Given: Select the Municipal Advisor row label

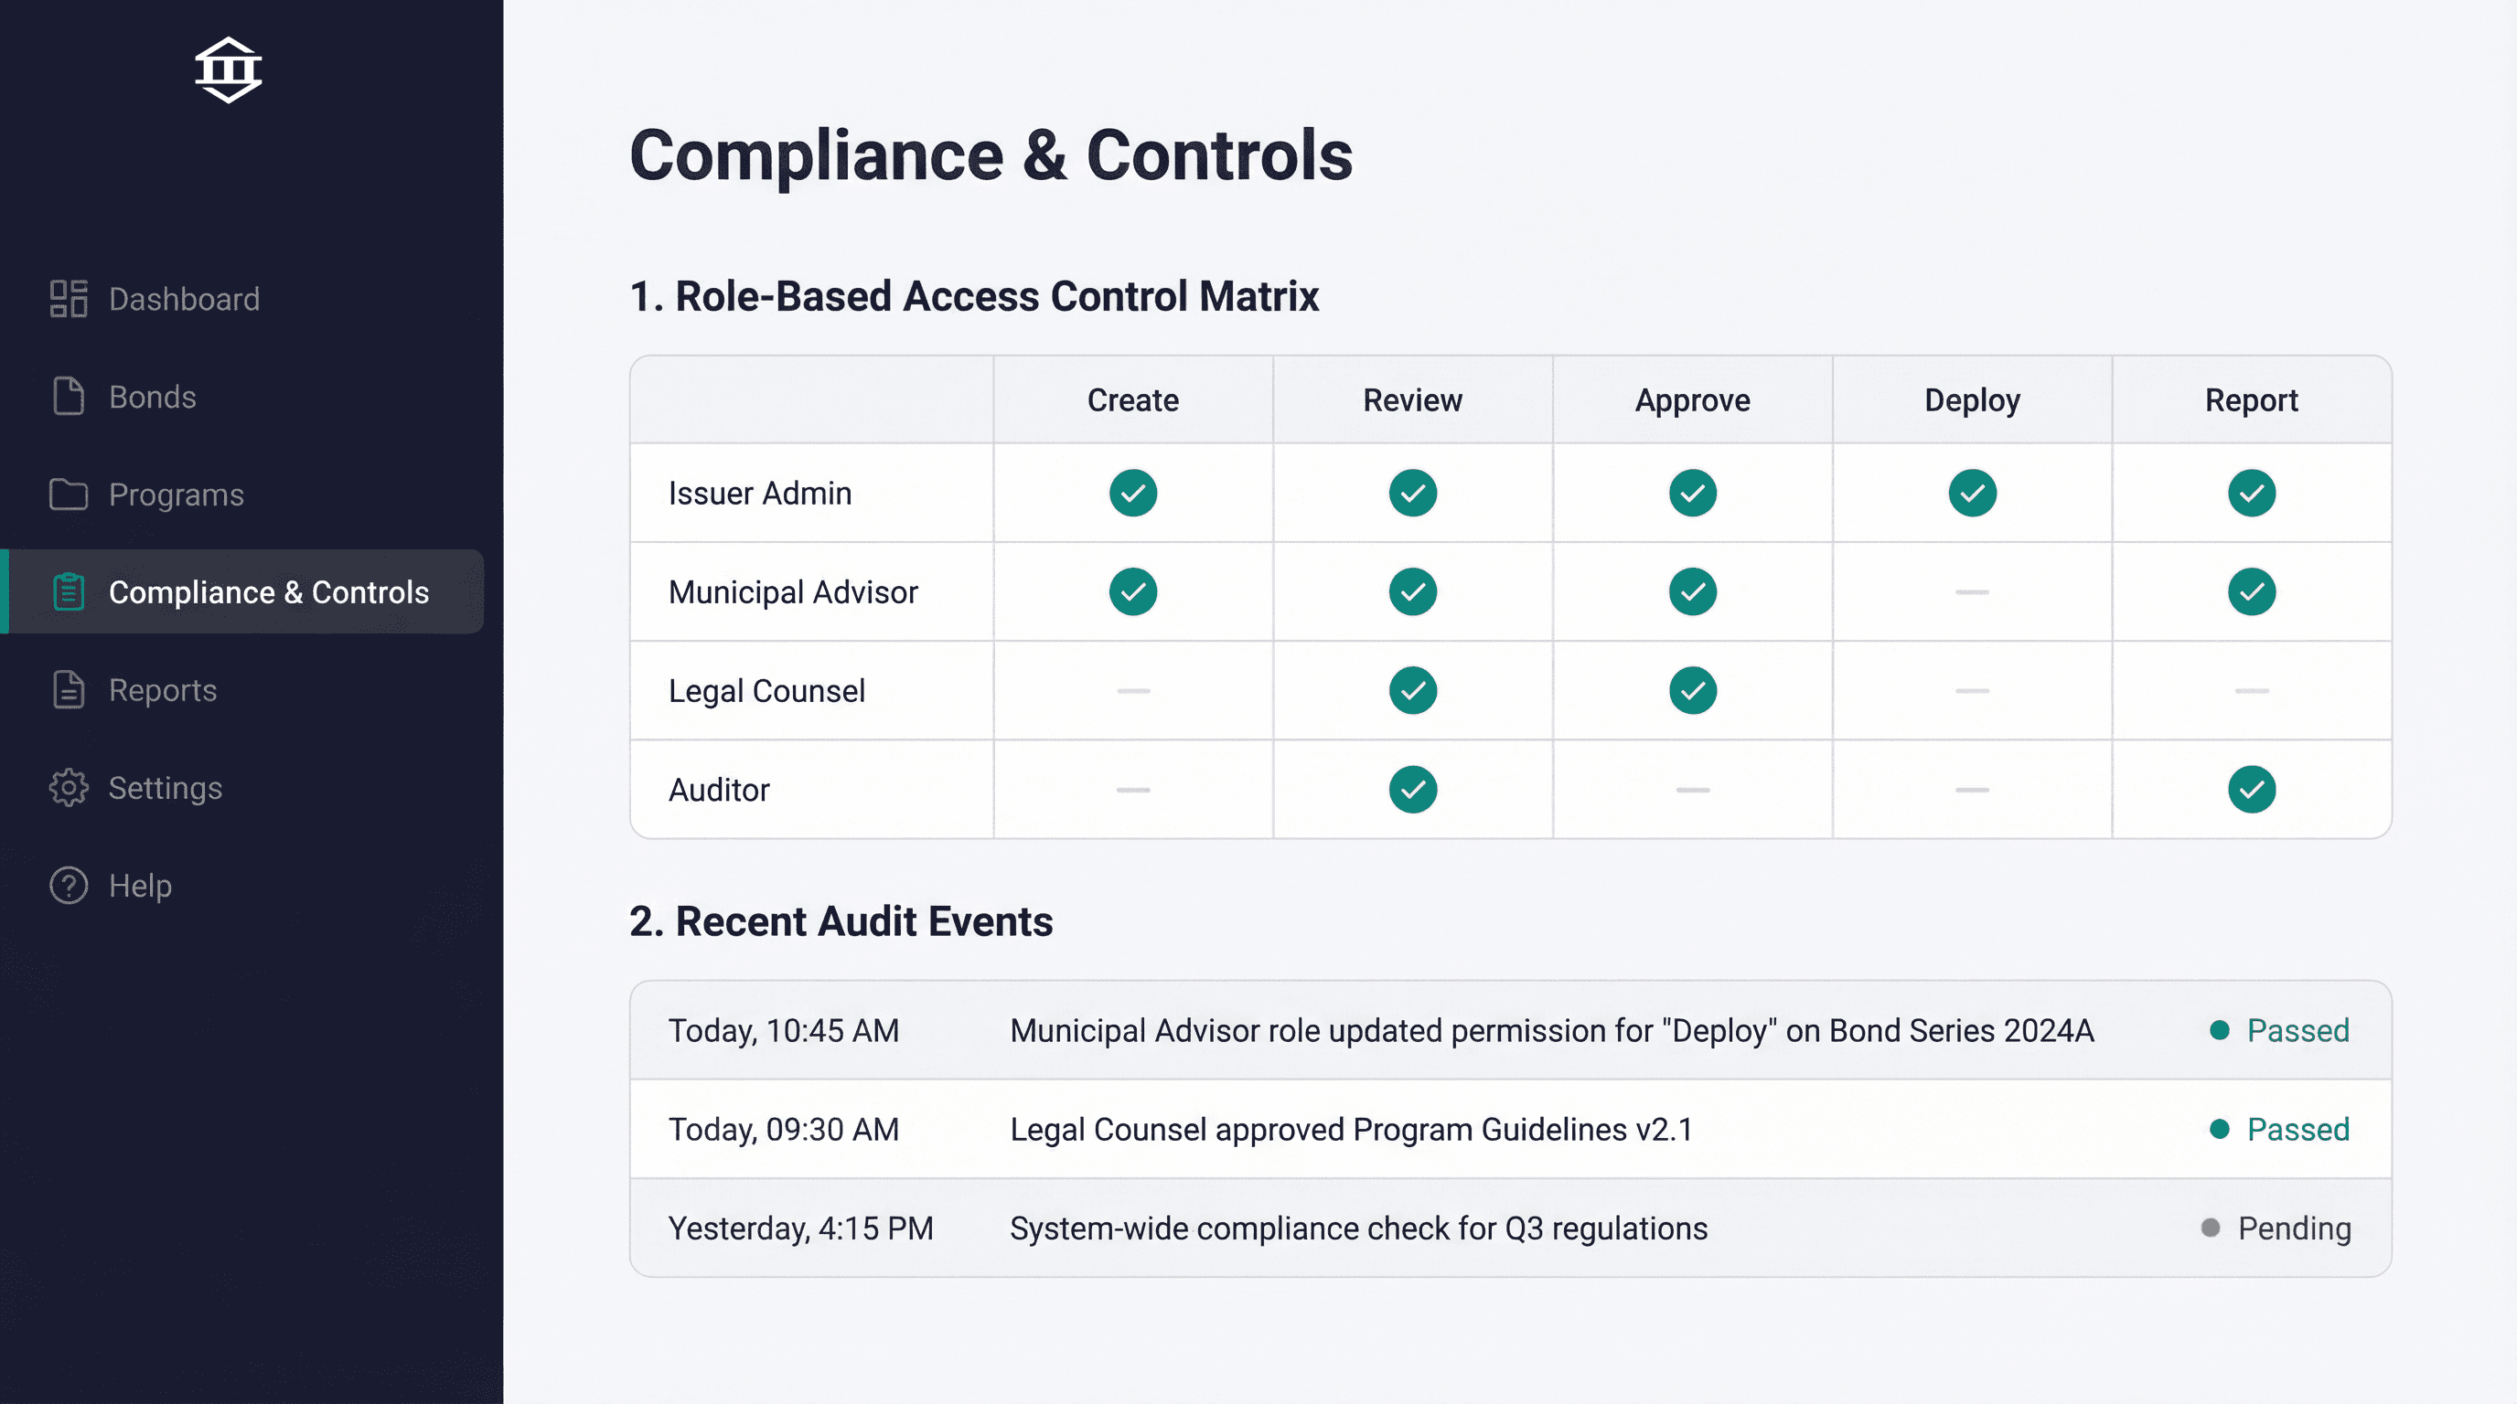Looking at the screenshot, I should 793,591.
